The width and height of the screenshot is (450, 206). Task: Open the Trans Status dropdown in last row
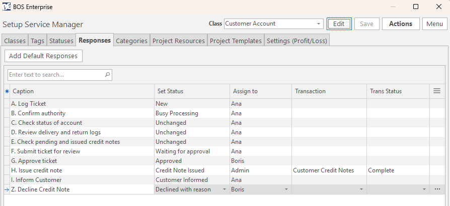424,189
